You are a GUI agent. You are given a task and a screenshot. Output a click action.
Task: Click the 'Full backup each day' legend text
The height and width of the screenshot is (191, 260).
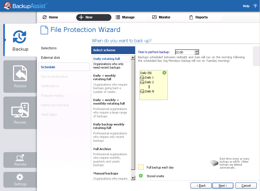tap(160, 167)
